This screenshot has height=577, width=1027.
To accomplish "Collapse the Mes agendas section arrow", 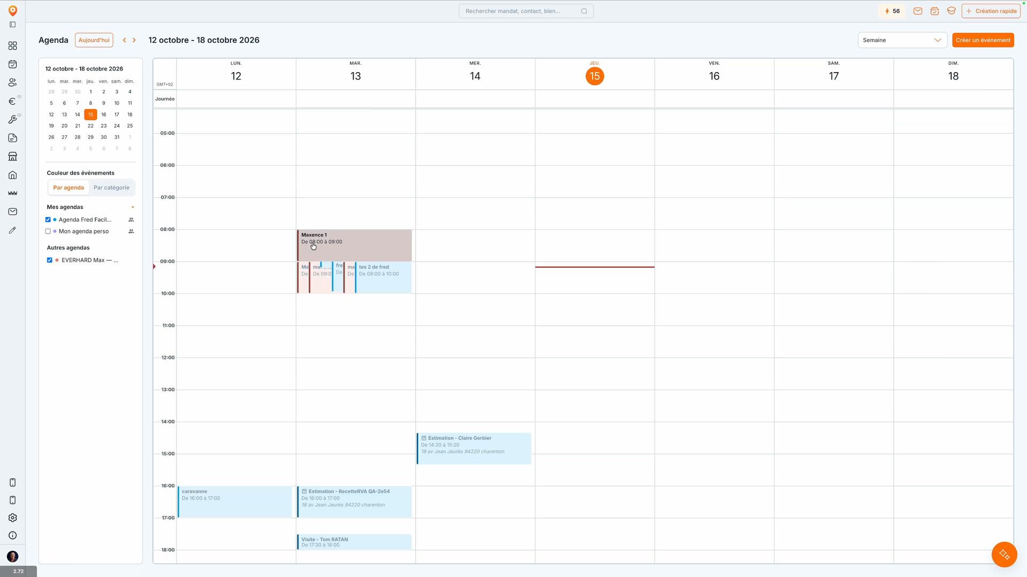I will pos(133,207).
